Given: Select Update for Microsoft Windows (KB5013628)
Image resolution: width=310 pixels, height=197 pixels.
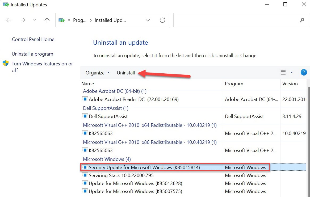Looking at the screenshot, I should click(194, 183).
